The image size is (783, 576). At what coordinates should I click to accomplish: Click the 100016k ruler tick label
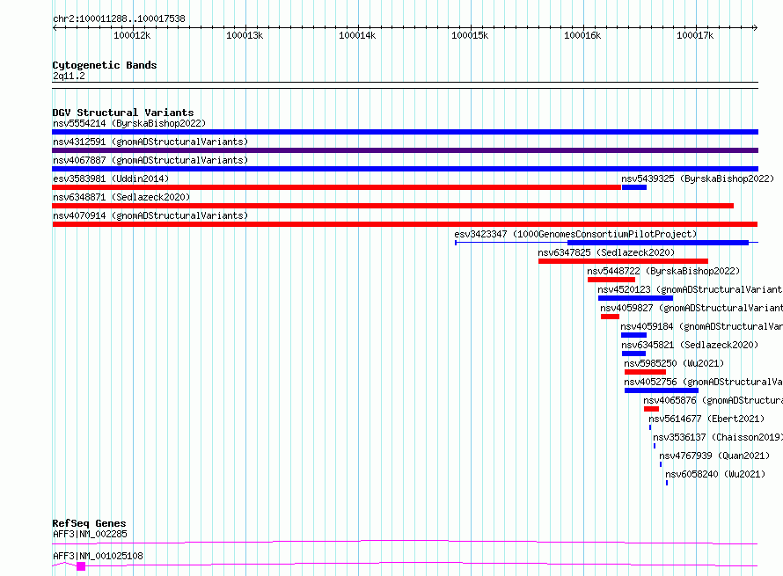click(x=582, y=35)
